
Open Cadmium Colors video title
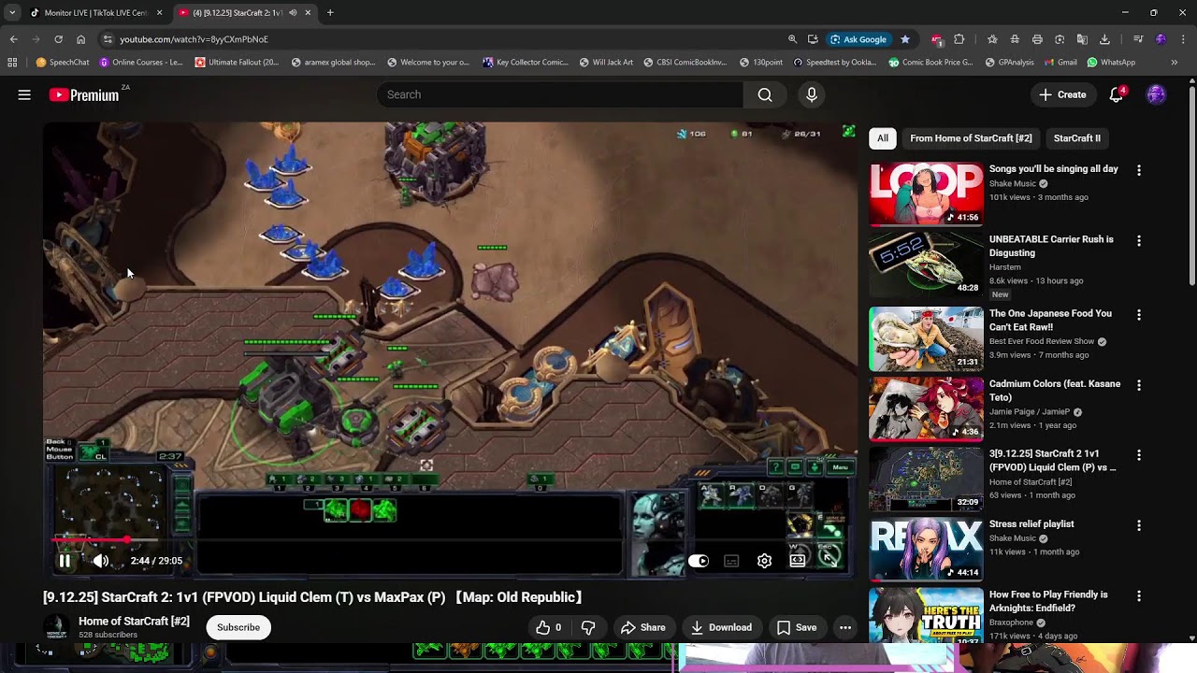point(1055,391)
